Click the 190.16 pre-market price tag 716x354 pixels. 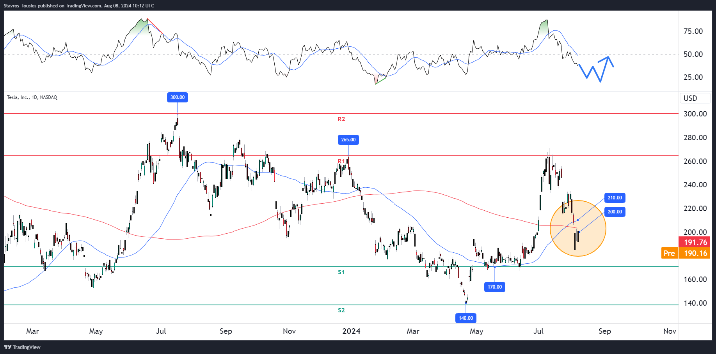click(695, 253)
